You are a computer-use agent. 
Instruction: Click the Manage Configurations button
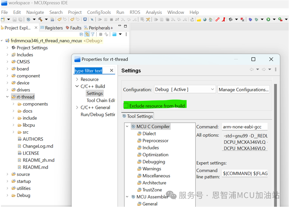point(243,90)
